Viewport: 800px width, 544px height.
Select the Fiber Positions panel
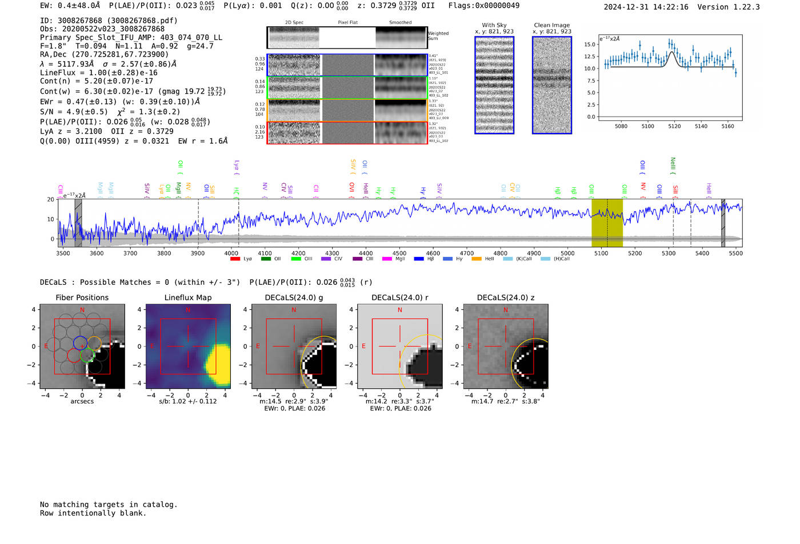coord(82,346)
